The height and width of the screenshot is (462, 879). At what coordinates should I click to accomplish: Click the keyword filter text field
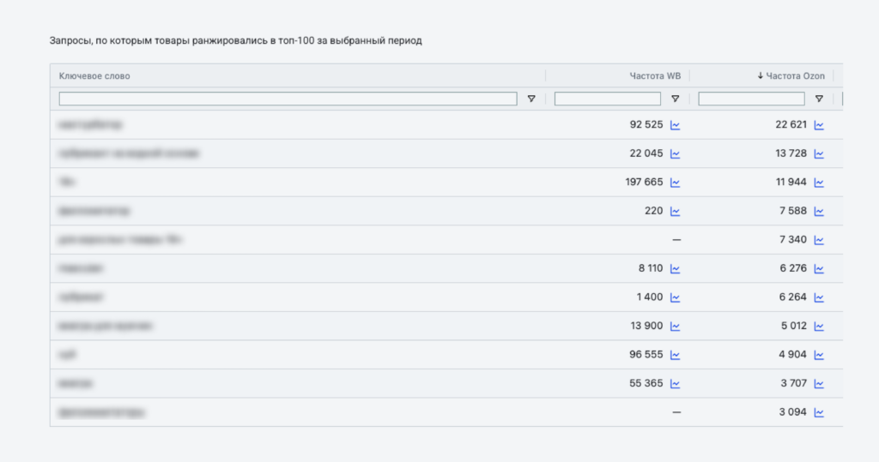[288, 99]
